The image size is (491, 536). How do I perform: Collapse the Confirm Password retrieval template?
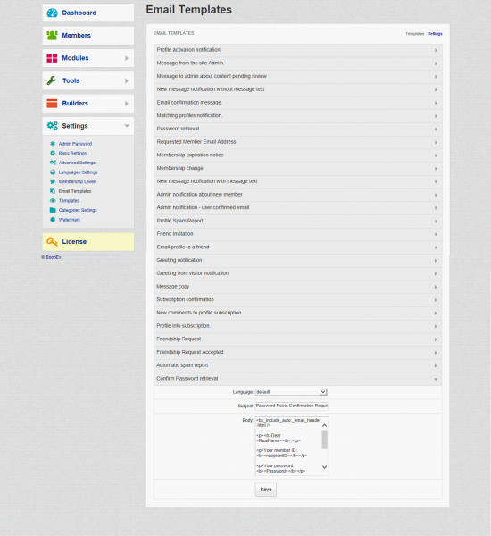pos(297,379)
